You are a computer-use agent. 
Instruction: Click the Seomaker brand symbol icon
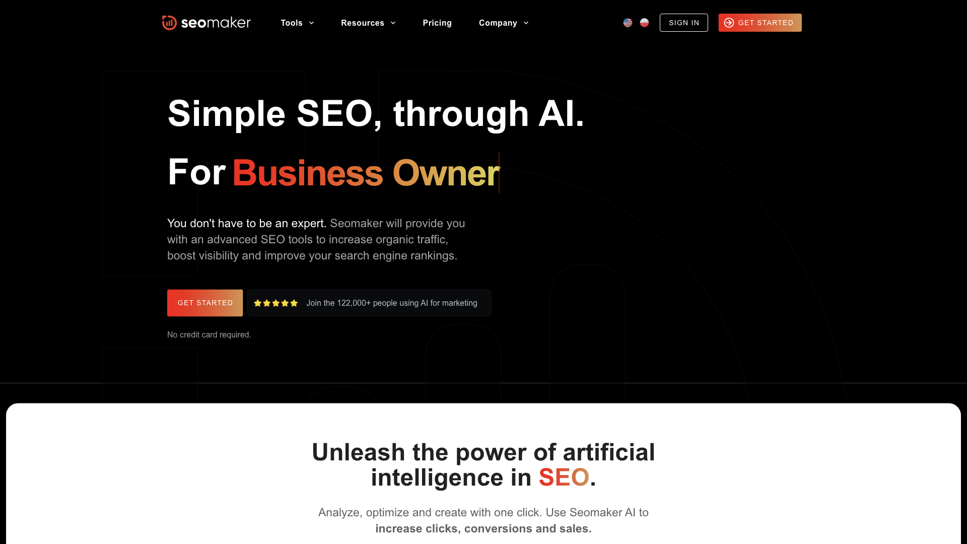coord(169,23)
